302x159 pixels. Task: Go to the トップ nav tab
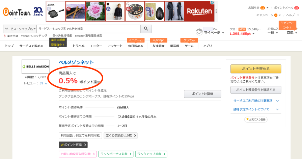click(9, 46)
